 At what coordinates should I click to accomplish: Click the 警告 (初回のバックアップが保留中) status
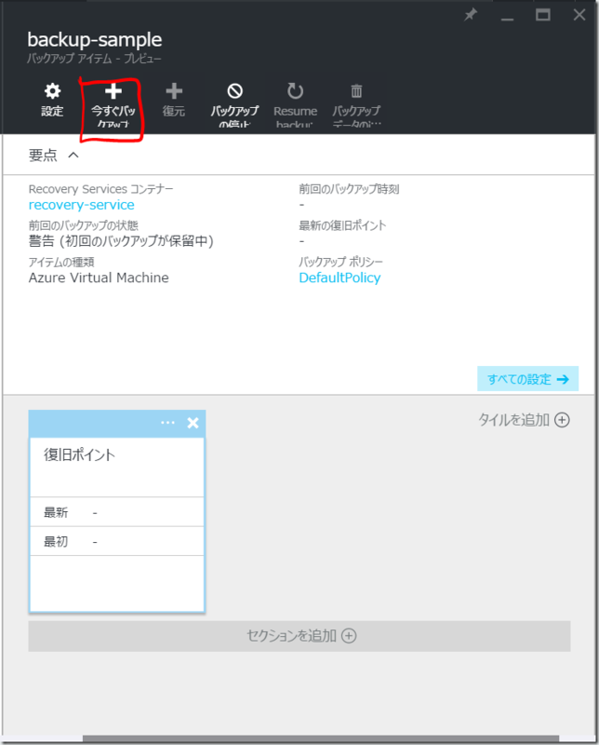pos(121,241)
